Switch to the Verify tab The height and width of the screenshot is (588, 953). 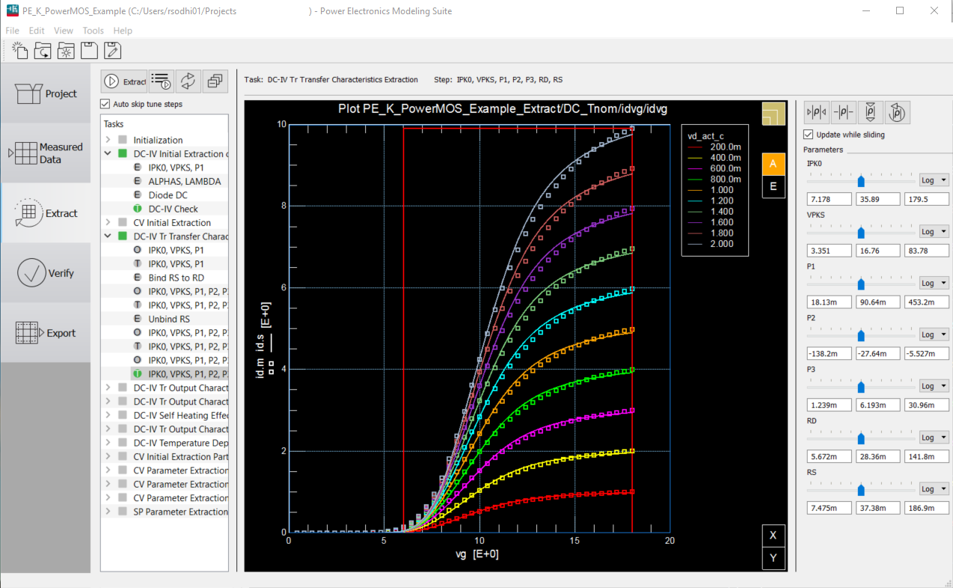click(x=46, y=273)
